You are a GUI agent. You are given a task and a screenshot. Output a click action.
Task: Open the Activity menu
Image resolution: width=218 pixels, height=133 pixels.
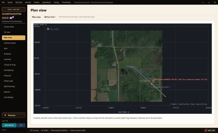[28, 2]
